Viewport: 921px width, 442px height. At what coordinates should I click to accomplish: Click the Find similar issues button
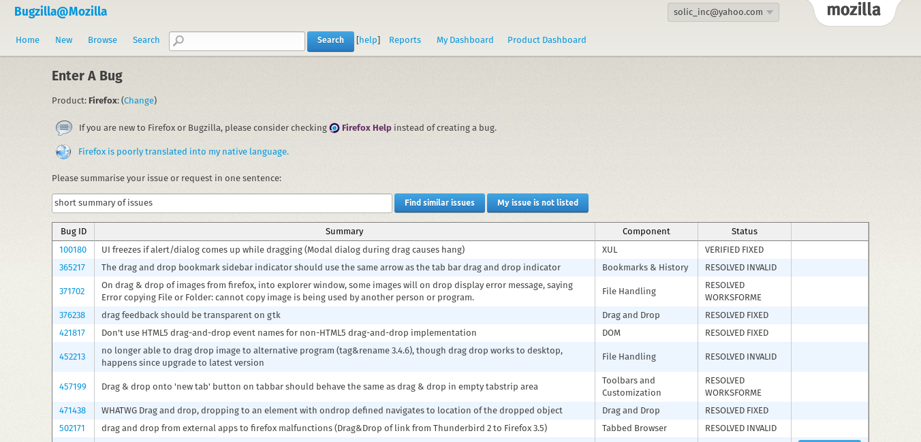pos(439,203)
